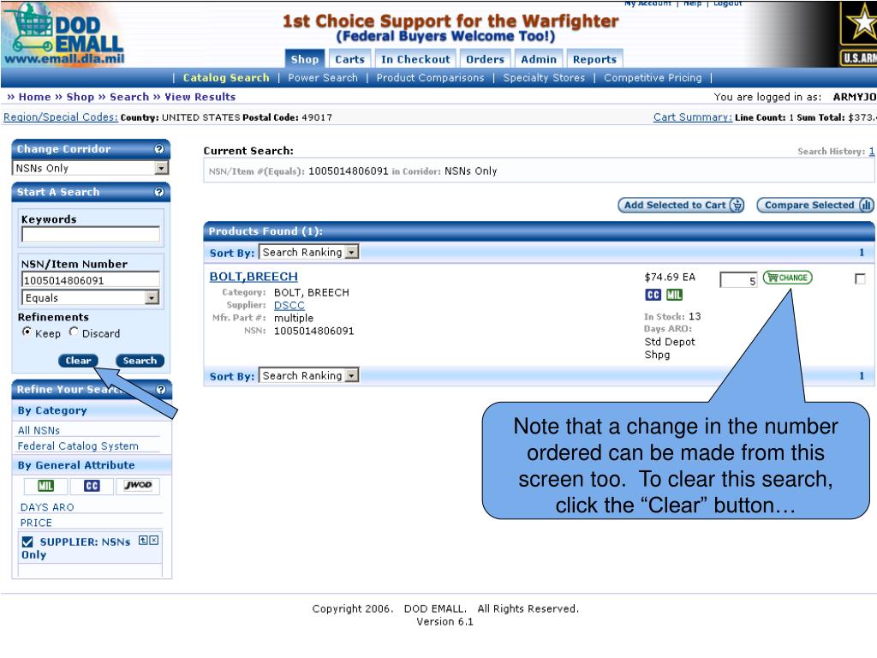Open the In Checkout tab
877x658 pixels.
click(415, 59)
